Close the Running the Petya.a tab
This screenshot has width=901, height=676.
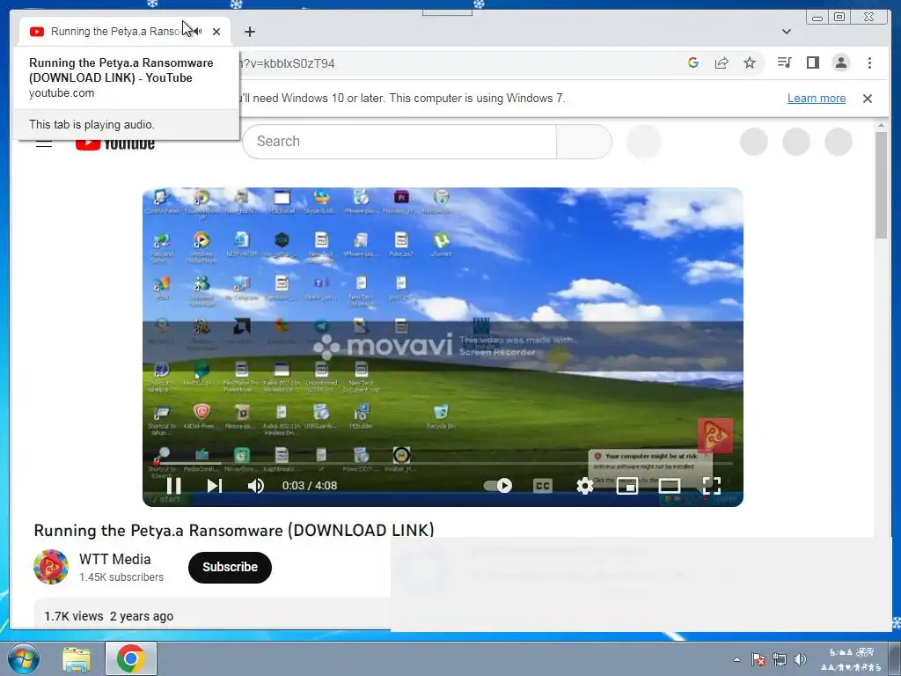[x=216, y=32]
